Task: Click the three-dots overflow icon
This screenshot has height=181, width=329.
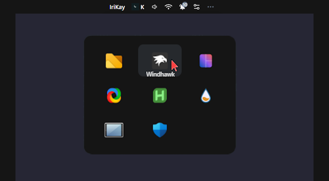Action: point(211,7)
